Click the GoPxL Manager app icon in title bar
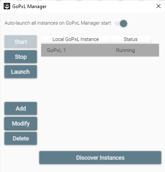Screen dimensions: 165x172 click(x=7, y=6)
